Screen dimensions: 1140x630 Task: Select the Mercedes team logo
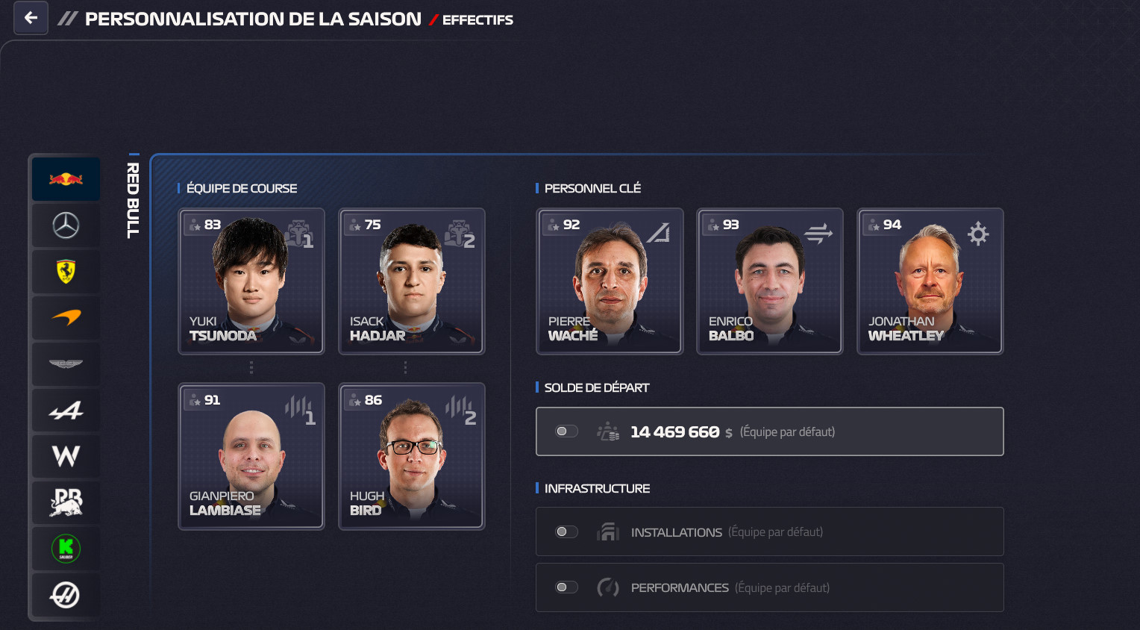66,225
